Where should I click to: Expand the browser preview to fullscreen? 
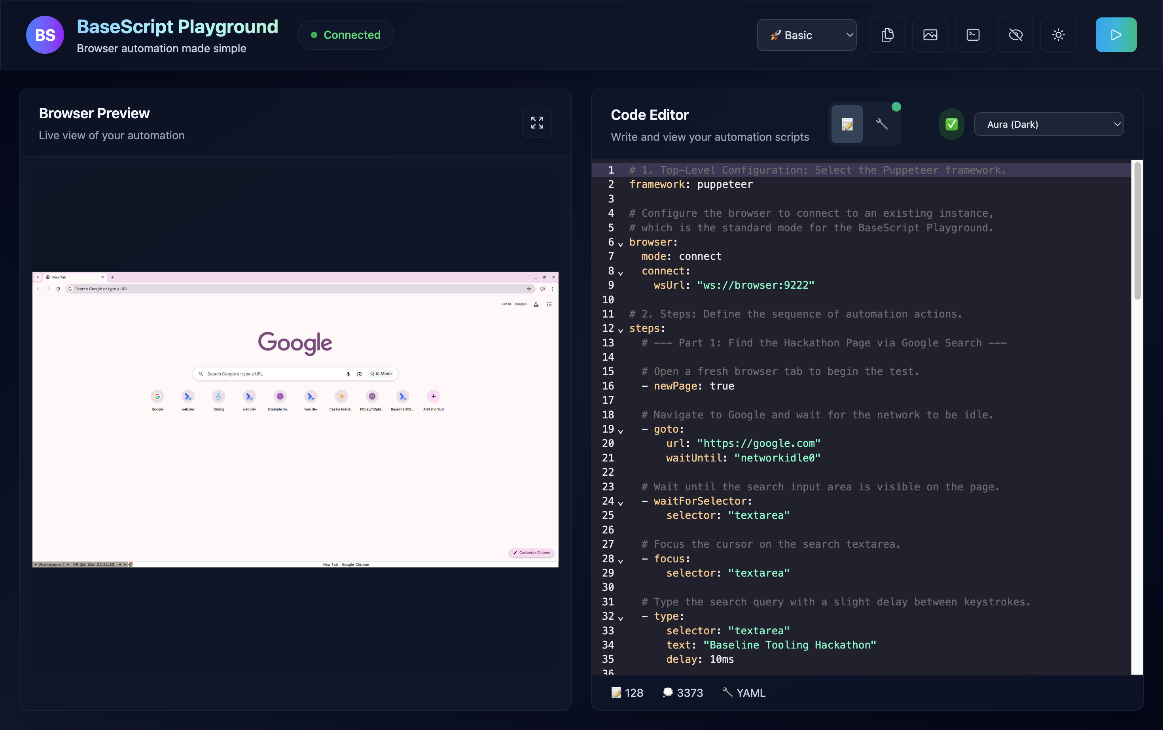click(x=536, y=123)
